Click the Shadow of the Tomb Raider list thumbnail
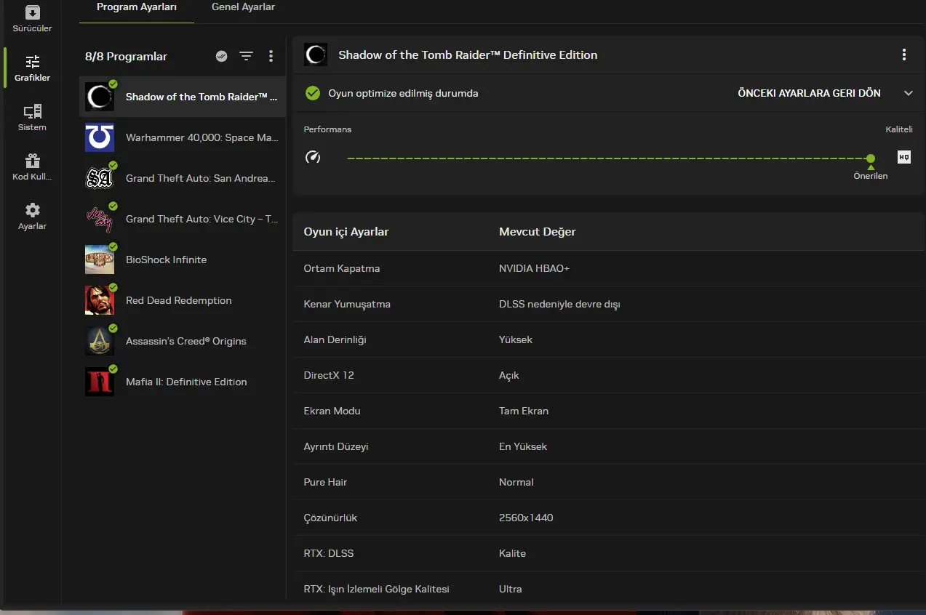926x615 pixels. [x=99, y=97]
